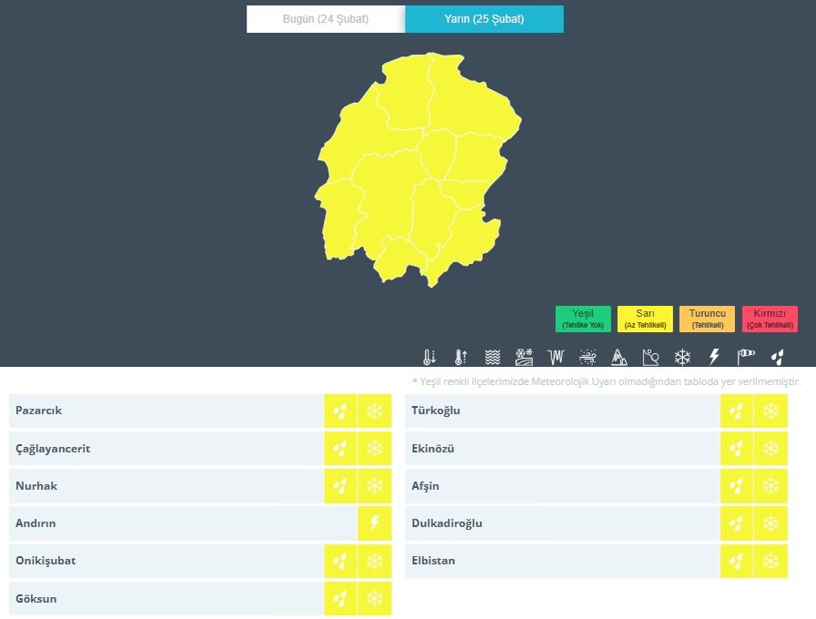Click the temperature rise warning icon
Image resolution: width=816 pixels, height=619 pixels.
[461, 357]
